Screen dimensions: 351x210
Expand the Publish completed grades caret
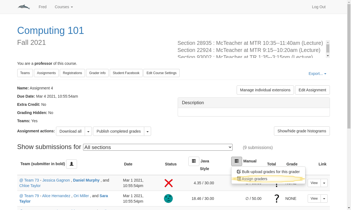148,132
